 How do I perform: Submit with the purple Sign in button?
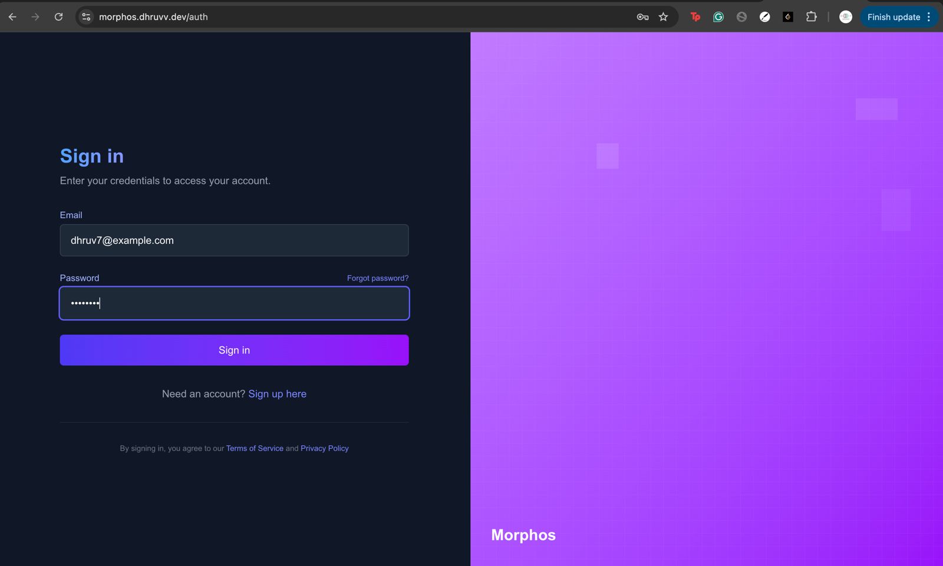point(234,350)
